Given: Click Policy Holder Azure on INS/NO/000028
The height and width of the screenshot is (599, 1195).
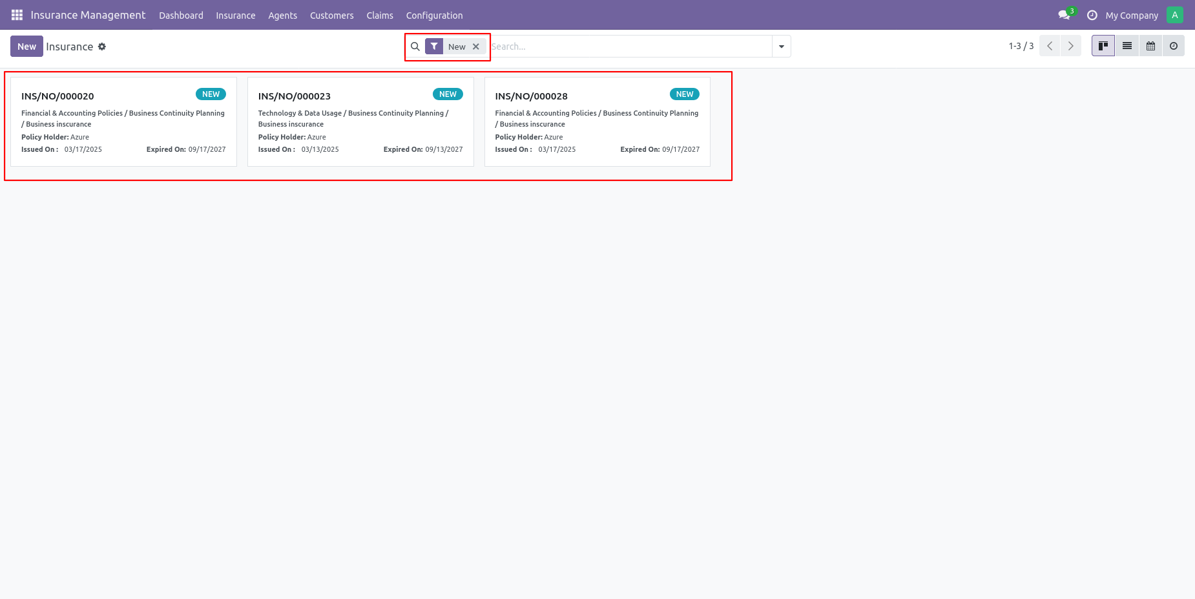Looking at the screenshot, I should (529, 137).
